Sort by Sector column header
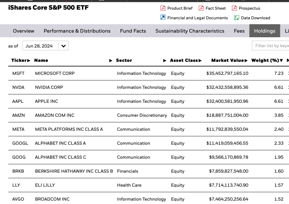 pos(124,61)
